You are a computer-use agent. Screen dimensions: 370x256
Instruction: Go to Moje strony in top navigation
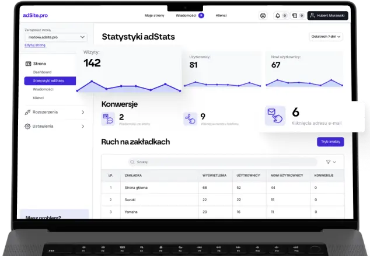[x=153, y=16]
